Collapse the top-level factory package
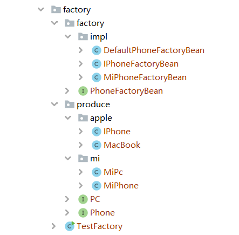The width and height of the screenshot is (239, 235). [x=41, y=9]
